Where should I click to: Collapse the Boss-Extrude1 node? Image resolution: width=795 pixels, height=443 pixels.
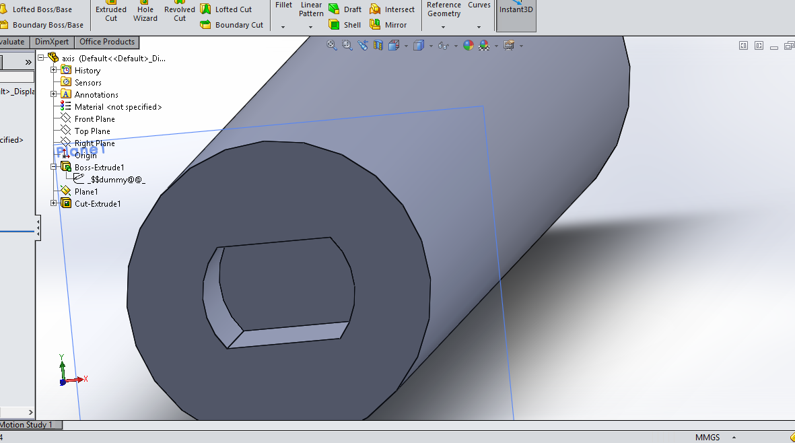click(53, 167)
